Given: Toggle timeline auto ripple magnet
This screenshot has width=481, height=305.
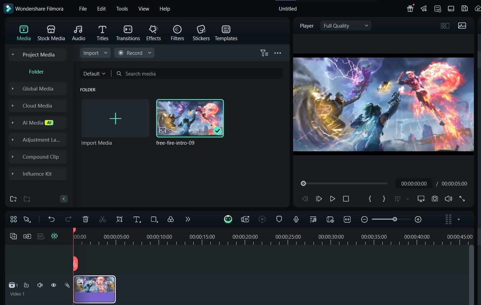Looking at the screenshot, I should click(x=54, y=236).
